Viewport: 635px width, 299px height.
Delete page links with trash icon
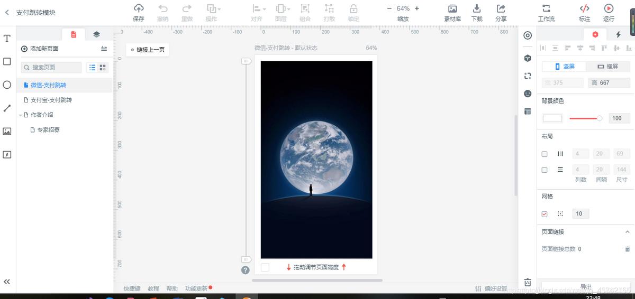pos(628,249)
